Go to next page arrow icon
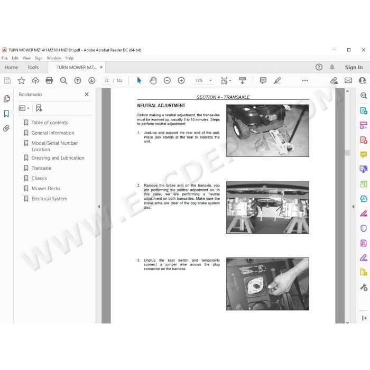 91,80
